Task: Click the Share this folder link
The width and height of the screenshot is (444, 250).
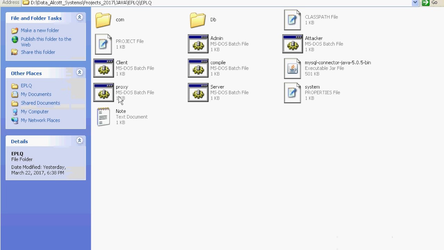Action: tap(38, 52)
